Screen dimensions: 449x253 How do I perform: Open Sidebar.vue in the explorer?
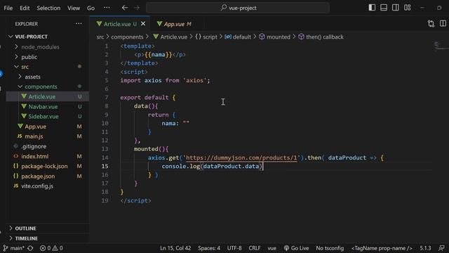pos(47,117)
